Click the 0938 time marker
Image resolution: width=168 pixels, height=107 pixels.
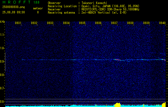pyautogui.click(x=130, y=23)
